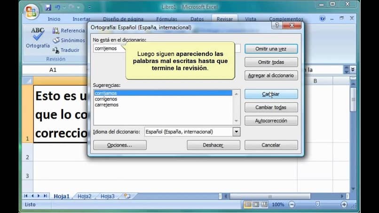The height and width of the screenshot is (213, 379).
Task: Cancel the spell check dialog
Action: (x=271, y=145)
